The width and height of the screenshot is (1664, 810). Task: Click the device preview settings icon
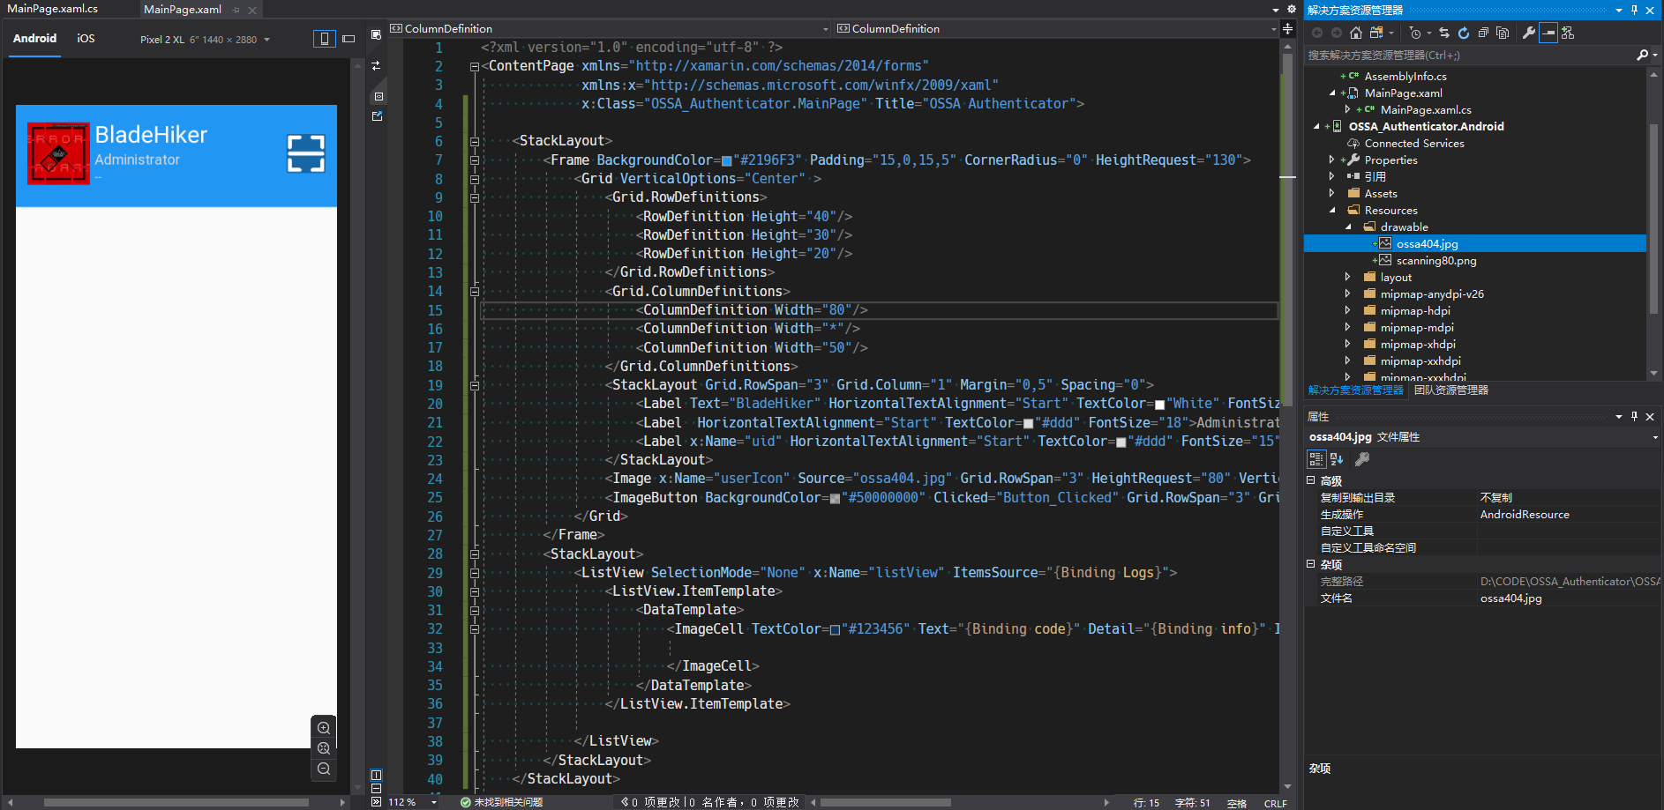[376, 34]
